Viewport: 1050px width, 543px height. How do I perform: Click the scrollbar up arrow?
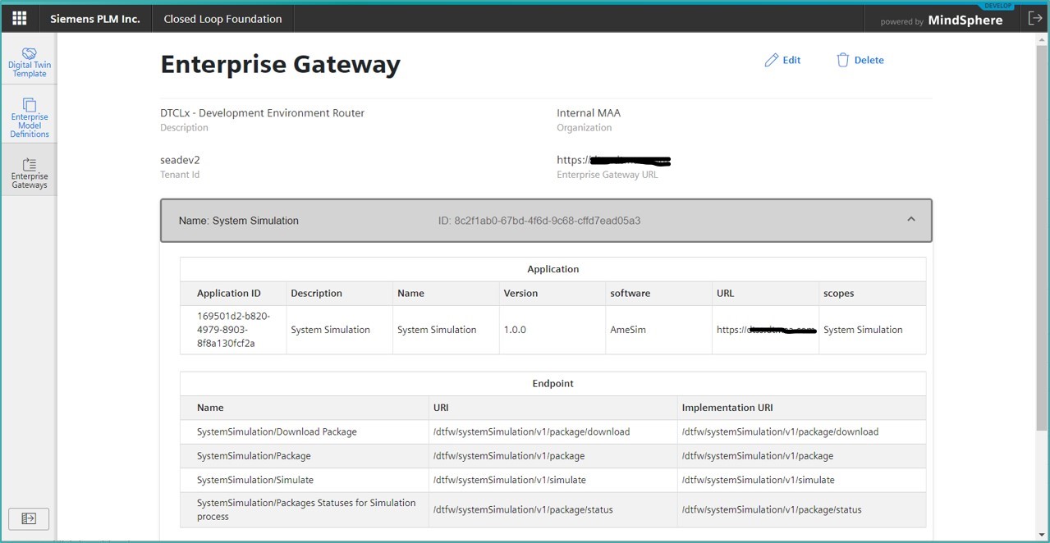point(1043,38)
